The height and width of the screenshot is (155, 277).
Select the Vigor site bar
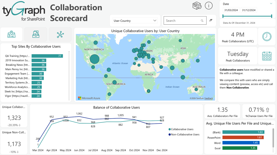point(36,96)
